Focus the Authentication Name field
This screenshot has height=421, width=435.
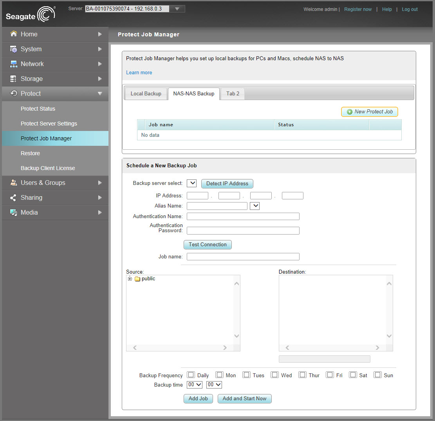coord(243,216)
